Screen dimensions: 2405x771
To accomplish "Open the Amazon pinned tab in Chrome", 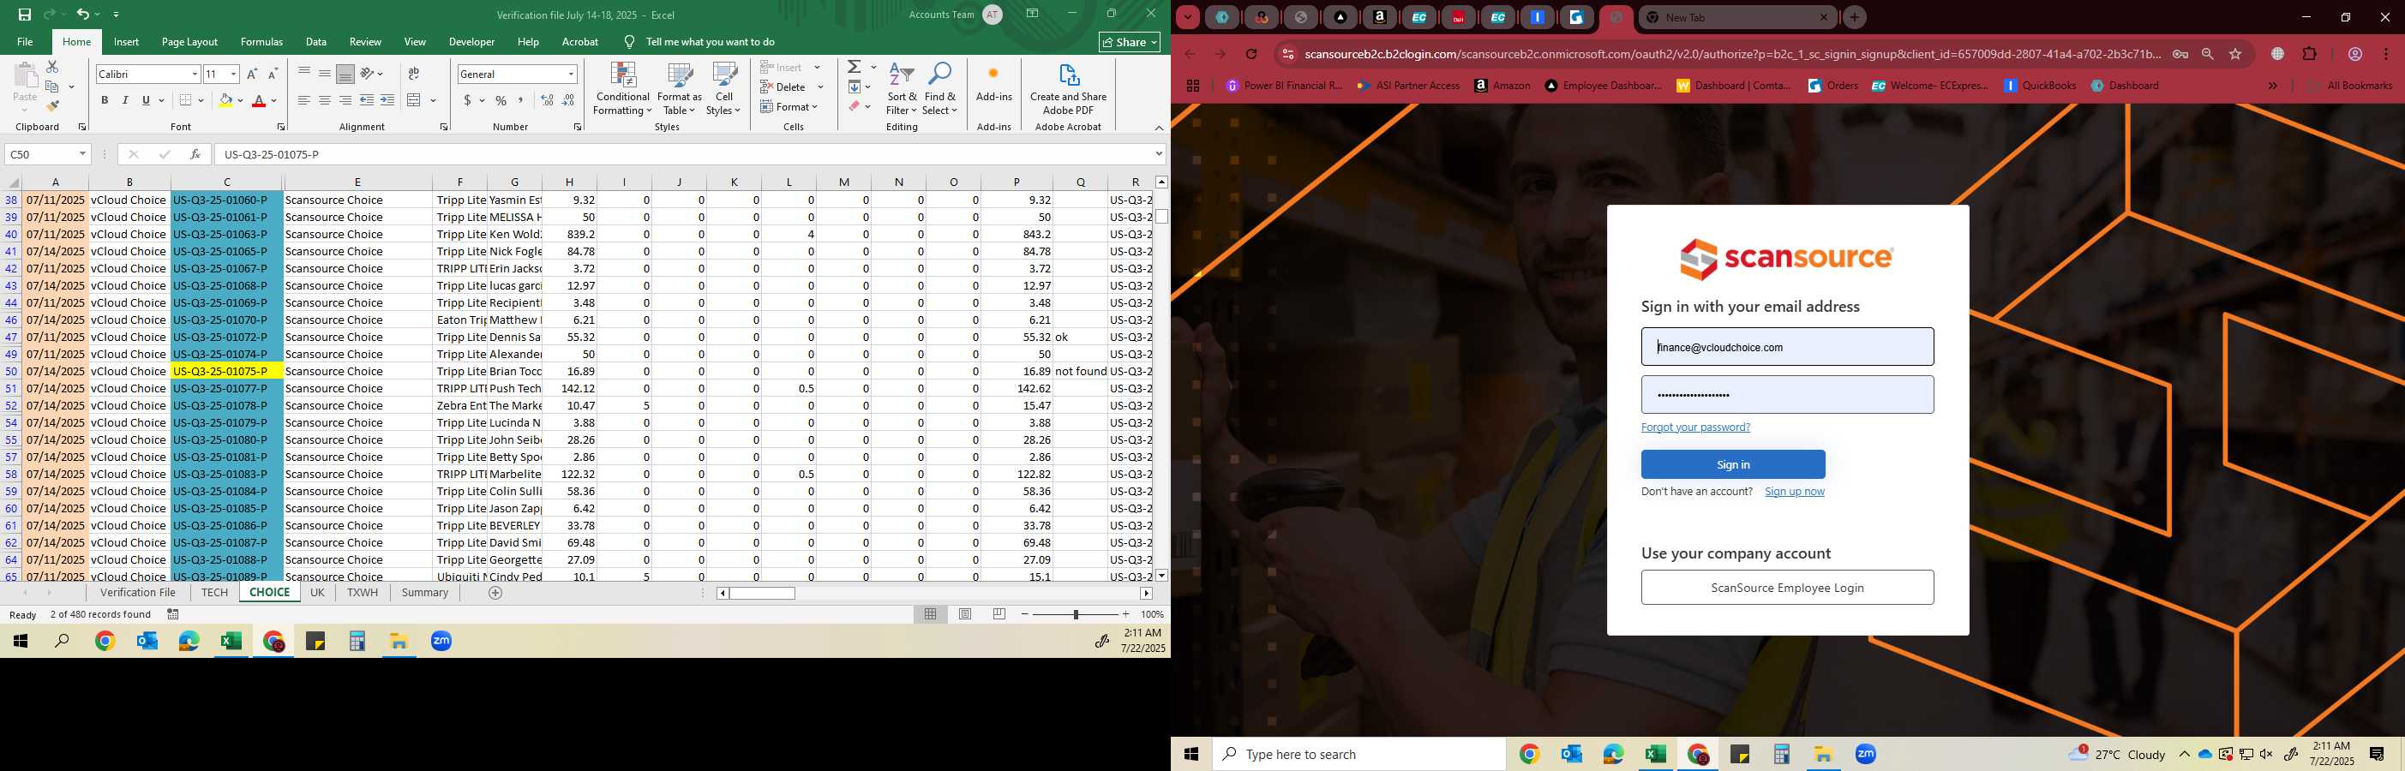I will point(1380,17).
